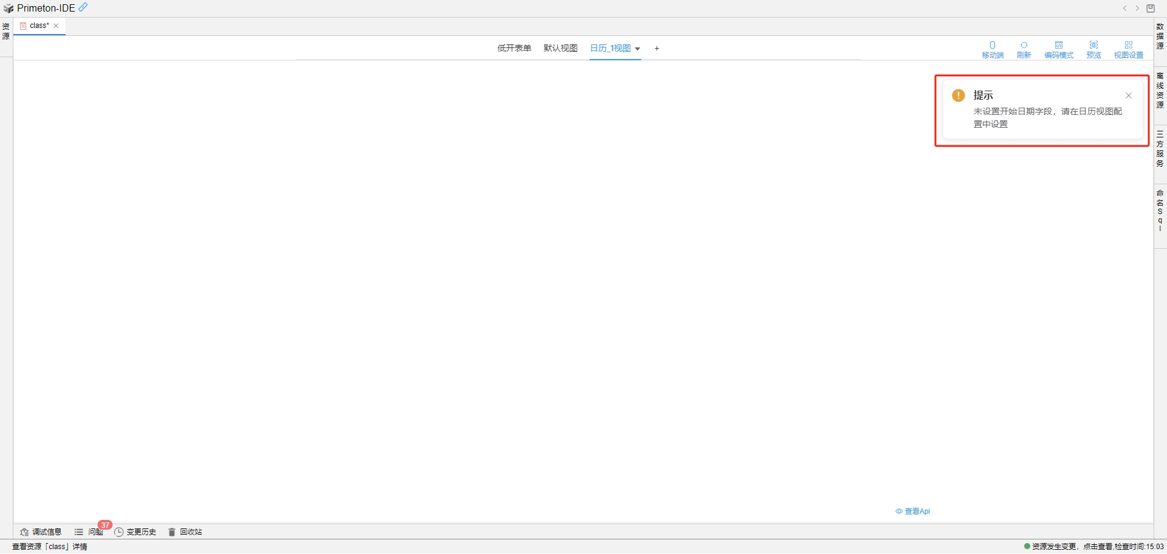Click the 查看Api link
1167x554 pixels.
pyautogui.click(x=913, y=511)
